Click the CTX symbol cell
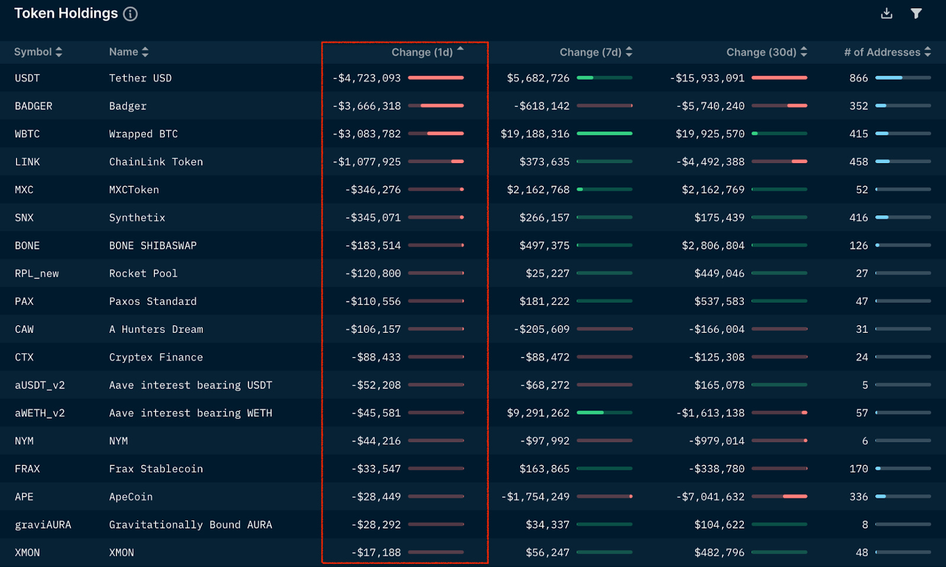946x567 pixels. [x=24, y=357]
